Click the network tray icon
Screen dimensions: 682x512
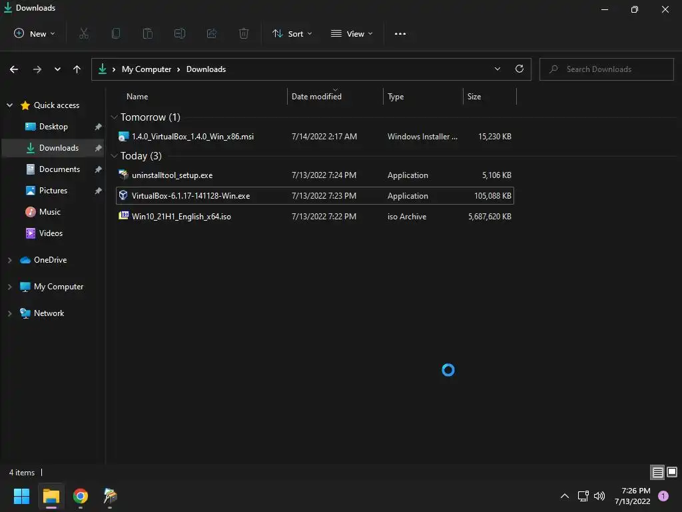point(583,496)
